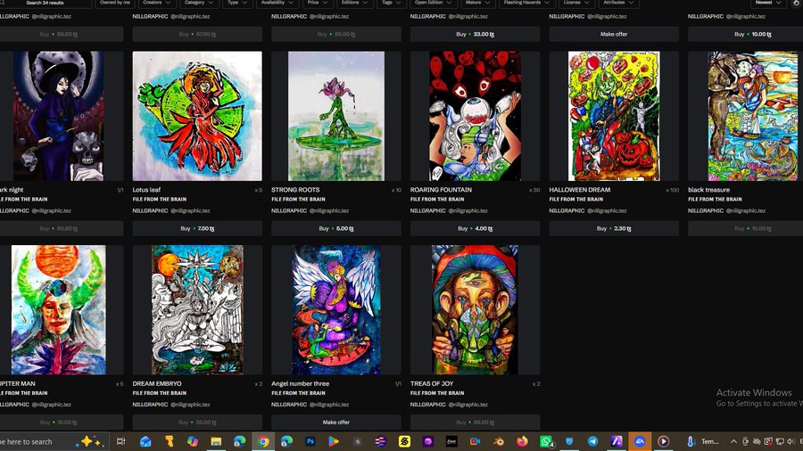Open NILLGRAPHIC creator link under STRONG ROOTS
The width and height of the screenshot is (803, 451).
coord(289,210)
